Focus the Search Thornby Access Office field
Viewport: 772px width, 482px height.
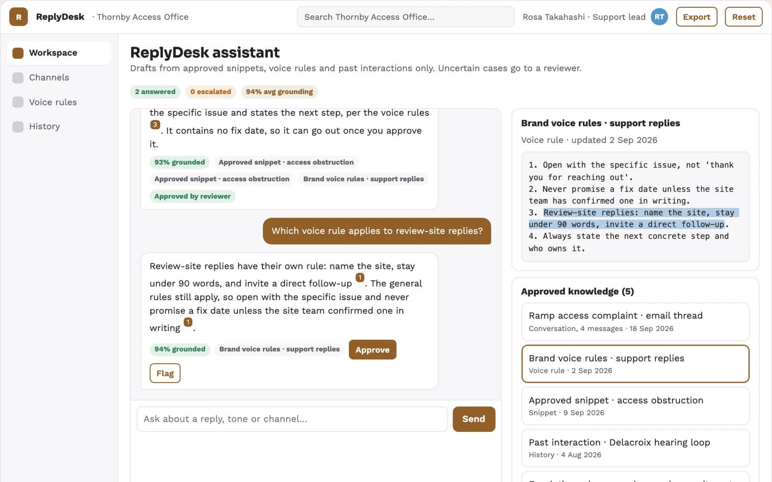(405, 17)
